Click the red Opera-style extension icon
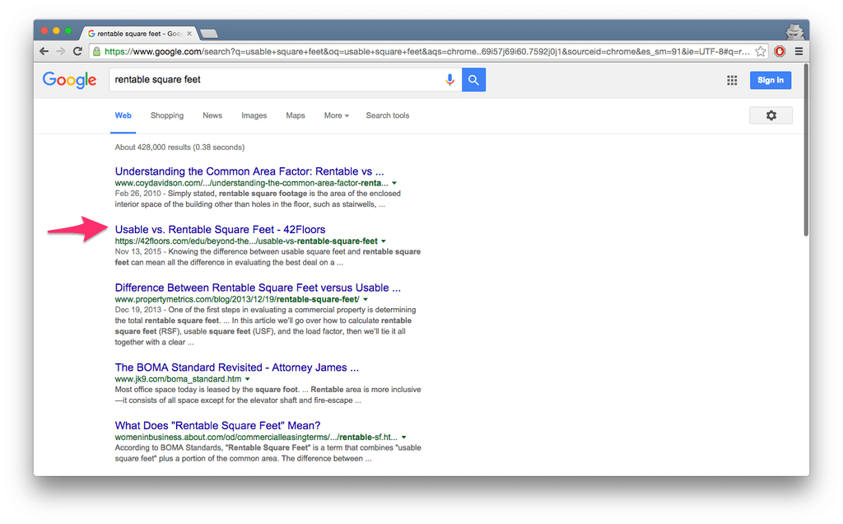Viewport: 843px width, 524px height. tap(780, 52)
